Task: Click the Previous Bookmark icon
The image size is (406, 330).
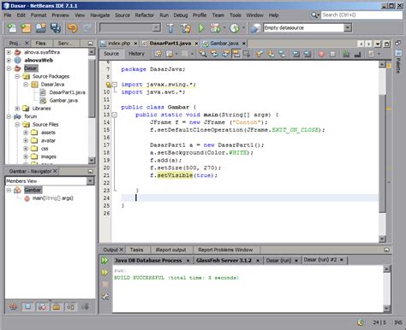Action: pyautogui.click(x=260, y=53)
